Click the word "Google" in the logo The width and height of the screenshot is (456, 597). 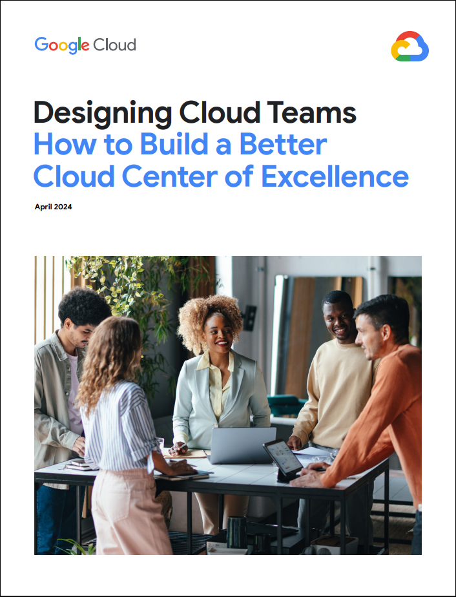point(61,45)
